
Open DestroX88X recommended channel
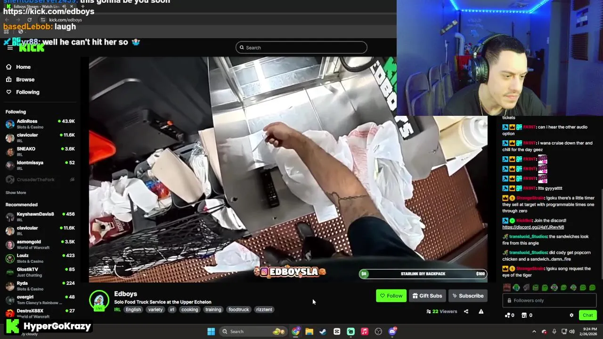[40, 313]
